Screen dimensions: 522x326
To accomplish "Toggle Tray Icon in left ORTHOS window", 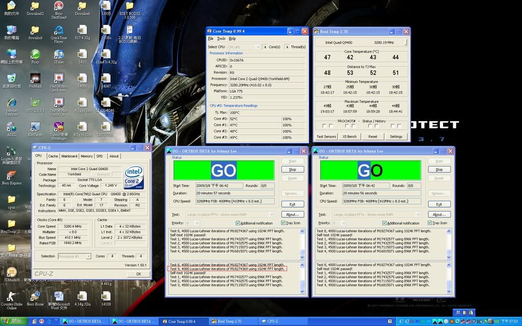I will 291,223.
